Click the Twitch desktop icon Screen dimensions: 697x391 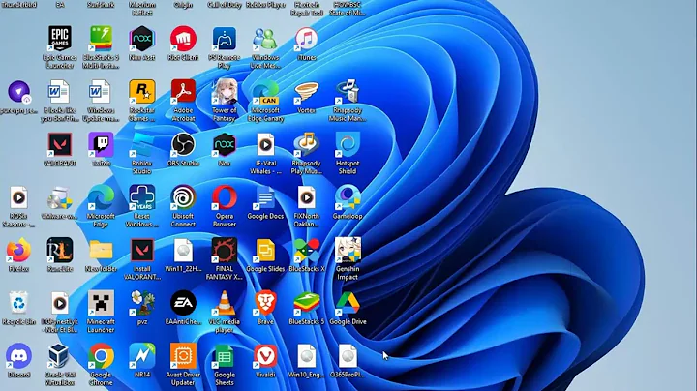tap(101, 144)
